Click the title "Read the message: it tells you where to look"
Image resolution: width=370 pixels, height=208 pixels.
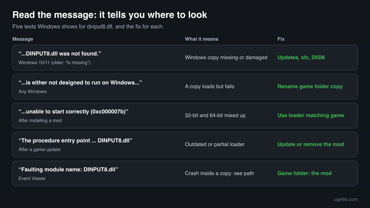pos(110,15)
